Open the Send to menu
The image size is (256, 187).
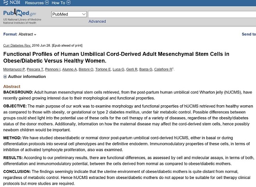point(249,34)
